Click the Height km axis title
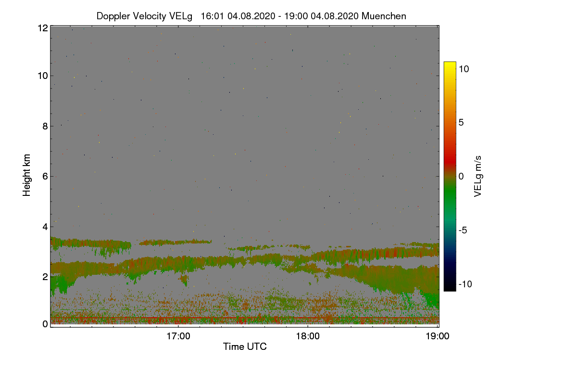This screenshot has width=577, height=385. point(27,175)
